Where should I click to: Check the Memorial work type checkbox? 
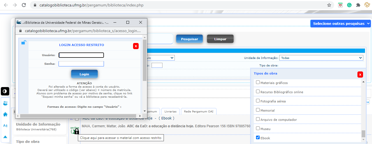coord(258,110)
